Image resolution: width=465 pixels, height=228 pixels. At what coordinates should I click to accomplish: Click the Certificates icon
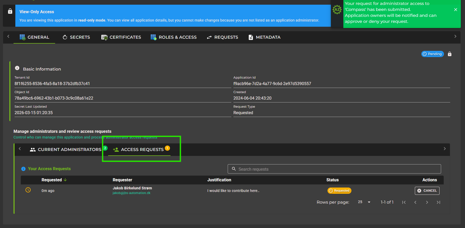(104, 37)
